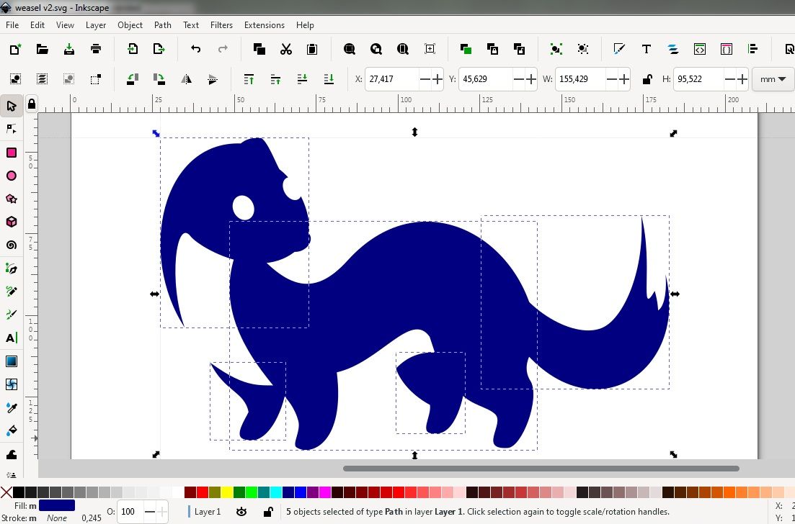Select the Rectangle tool
This screenshot has width=795, height=524.
(12, 153)
